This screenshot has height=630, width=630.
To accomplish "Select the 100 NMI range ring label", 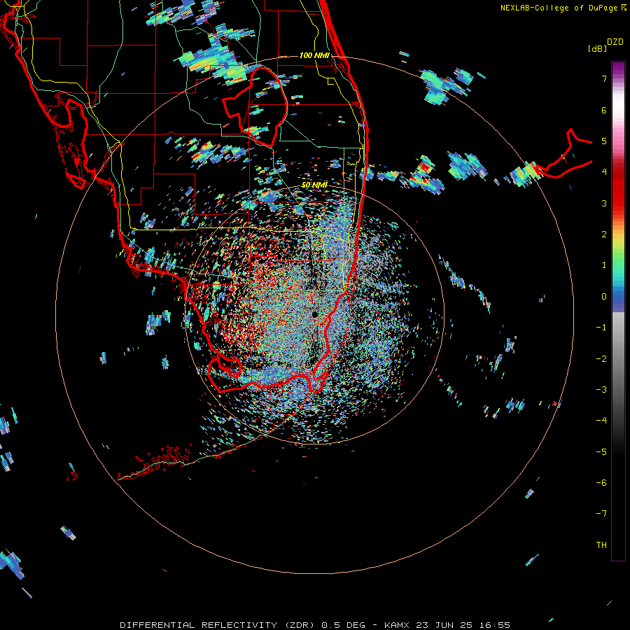I will (x=314, y=55).
